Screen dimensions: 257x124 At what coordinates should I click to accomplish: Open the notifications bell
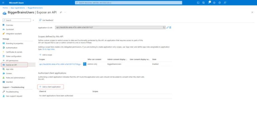tap(209, 3)
